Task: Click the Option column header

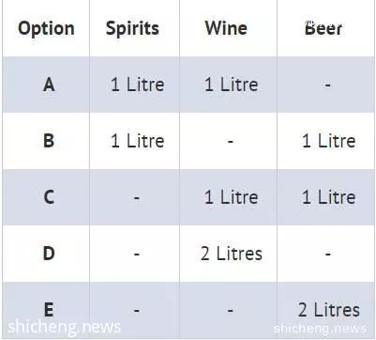Action: click(46, 29)
